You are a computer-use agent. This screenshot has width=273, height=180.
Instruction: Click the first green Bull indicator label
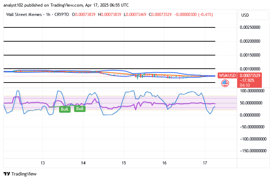tap(65, 109)
